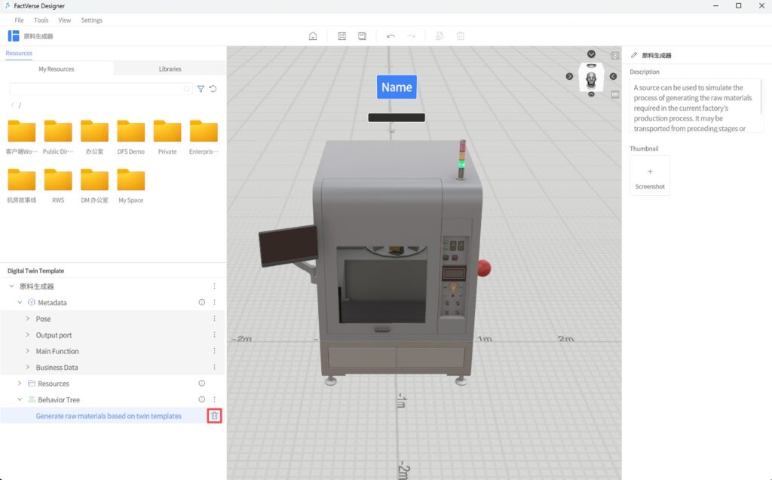Rotate view with the view cube's top arrow

pos(591,54)
